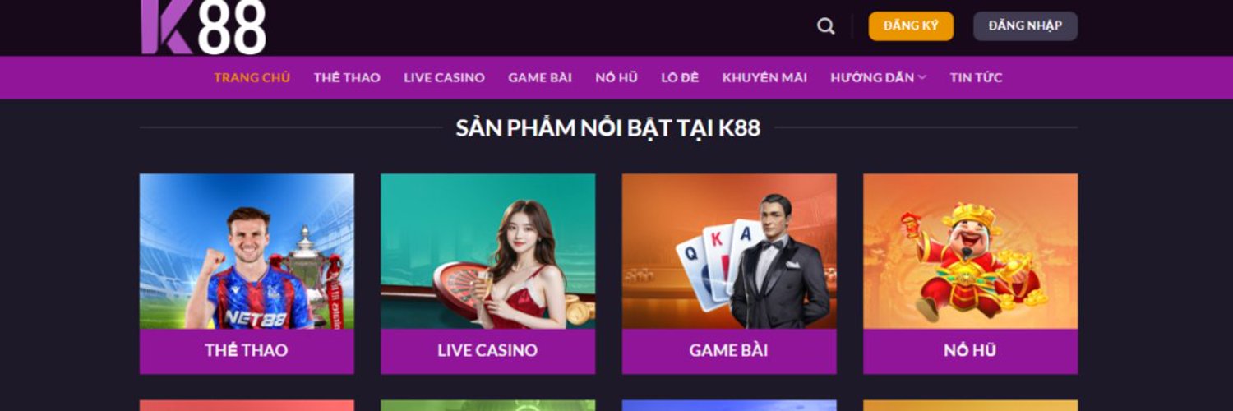1233x411 pixels.
Task: Click the purple Live Casino card label
Action: [487, 351]
